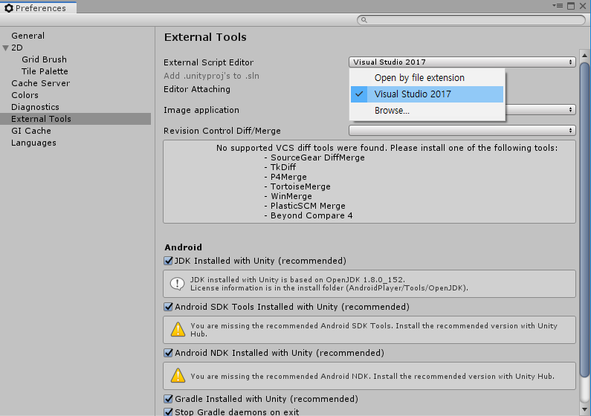Click Add .unityproj's to .sln label
The image size is (591, 416).
pyautogui.click(x=211, y=76)
